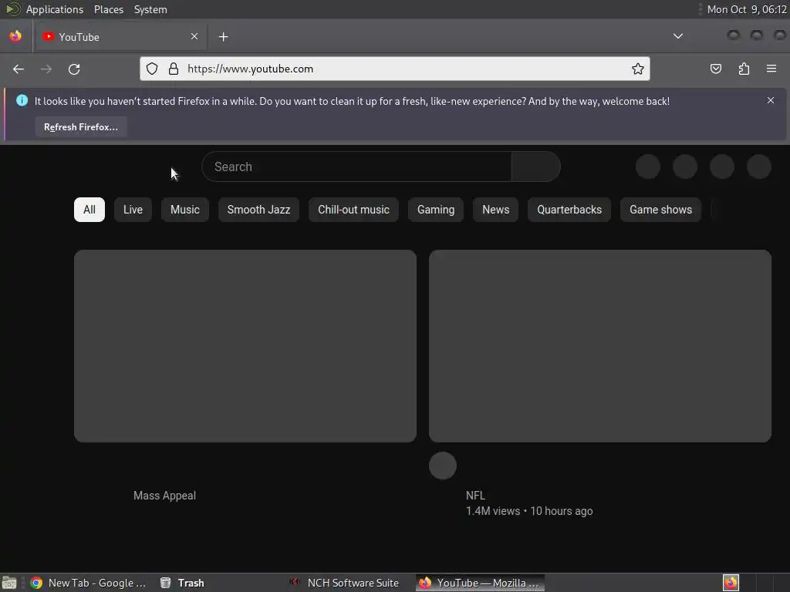Viewport: 790px width, 592px height.
Task: Click the search submit button
Action: [x=535, y=166]
